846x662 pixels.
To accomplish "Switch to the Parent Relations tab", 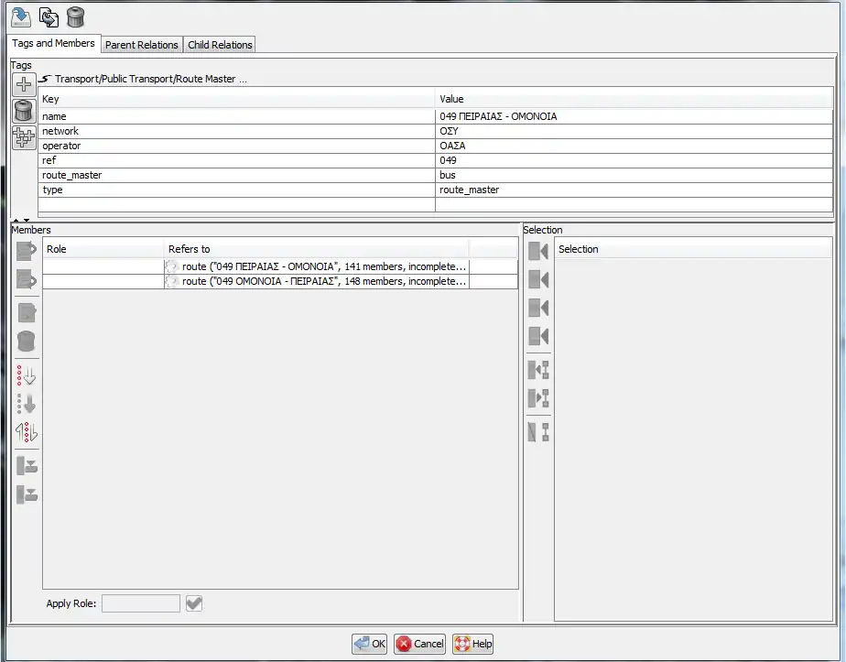I will click(x=141, y=45).
